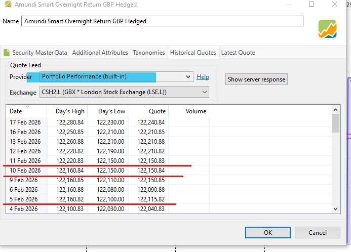This screenshot has height=252, width=351.
Task: Click the Portfolio Performance logo icon
Action: coord(327,29)
